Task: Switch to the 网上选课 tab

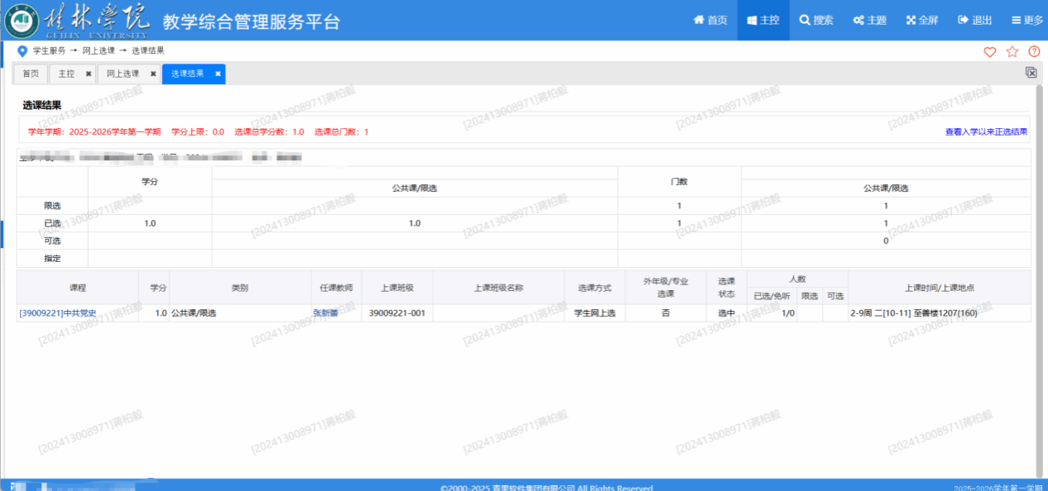Action: pos(123,74)
